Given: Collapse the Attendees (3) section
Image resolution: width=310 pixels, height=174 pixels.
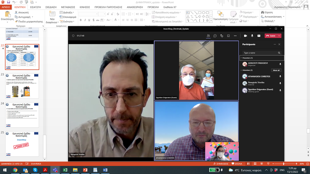Looking at the screenshot, I should click(241, 70).
